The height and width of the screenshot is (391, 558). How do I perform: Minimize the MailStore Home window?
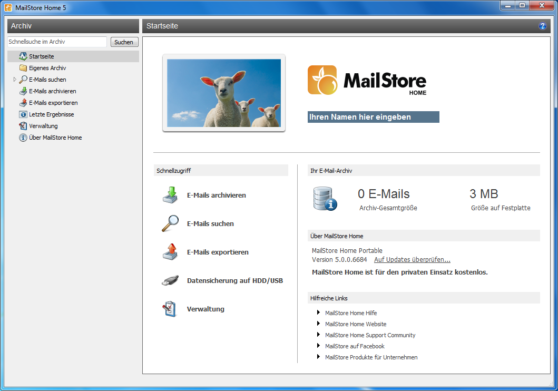pyautogui.click(x=508, y=5)
